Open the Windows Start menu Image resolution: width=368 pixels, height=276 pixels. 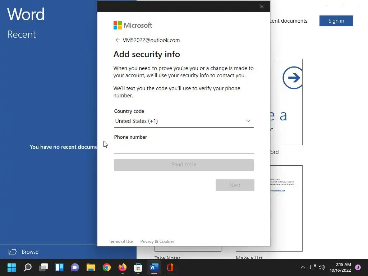pos(11,267)
